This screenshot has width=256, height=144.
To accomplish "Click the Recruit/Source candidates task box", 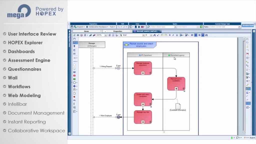I will pyautogui.click(x=176, y=84).
